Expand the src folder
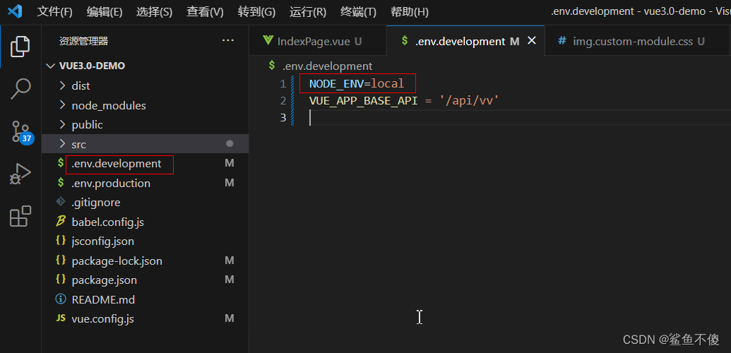Image resolution: width=731 pixels, height=353 pixels. [62, 144]
